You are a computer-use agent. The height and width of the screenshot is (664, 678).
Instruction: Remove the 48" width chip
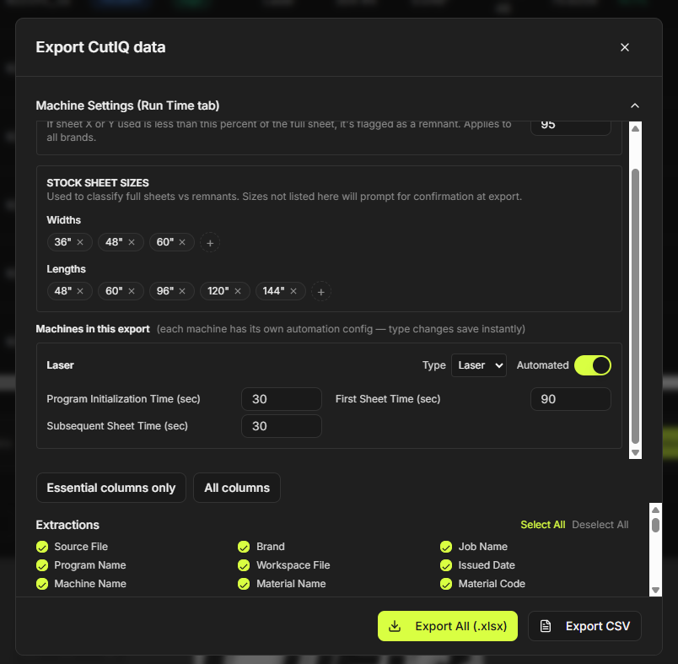click(x=132, y=242)
